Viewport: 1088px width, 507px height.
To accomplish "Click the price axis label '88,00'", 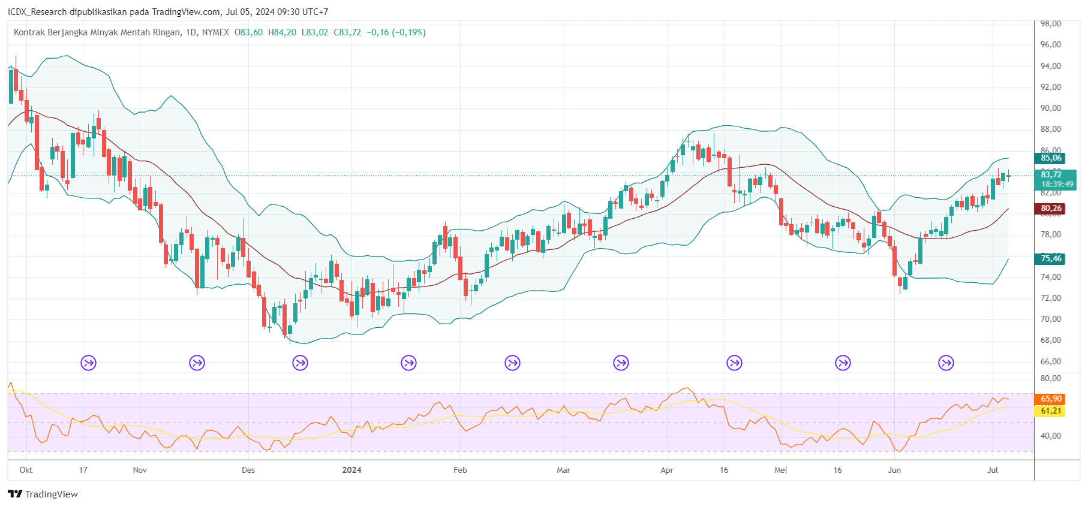I will coord(1051,129).
